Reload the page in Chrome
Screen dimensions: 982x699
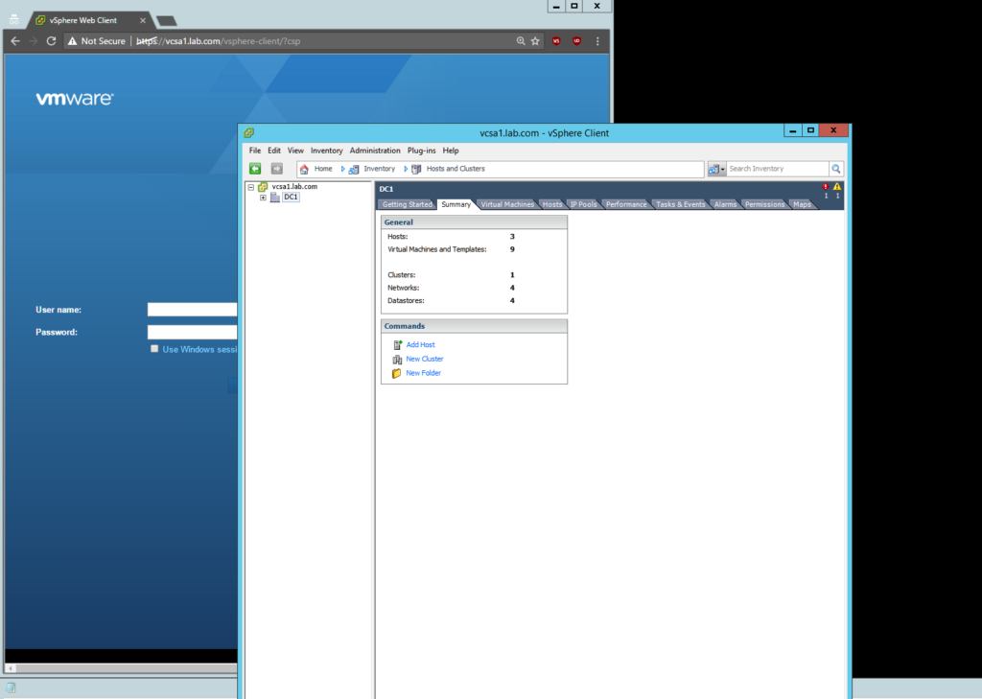pyautogui.click(x=54, y=41)
